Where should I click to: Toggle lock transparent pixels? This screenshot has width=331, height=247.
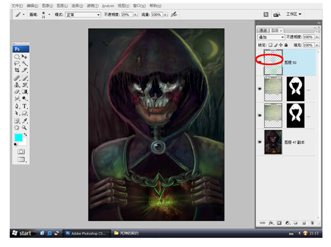click(x=270, y=45)
